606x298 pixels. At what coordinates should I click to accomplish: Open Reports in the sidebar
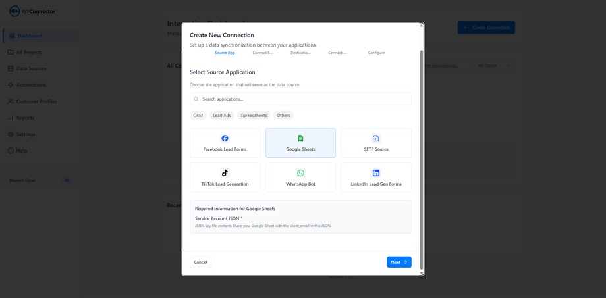click(40, 118)
